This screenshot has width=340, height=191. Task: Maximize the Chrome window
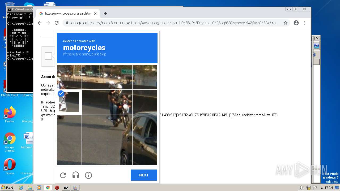296,9
